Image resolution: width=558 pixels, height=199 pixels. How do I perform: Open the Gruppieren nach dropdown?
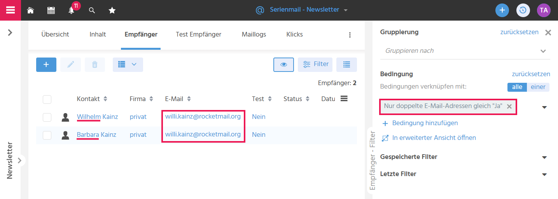tap(465, 51)
